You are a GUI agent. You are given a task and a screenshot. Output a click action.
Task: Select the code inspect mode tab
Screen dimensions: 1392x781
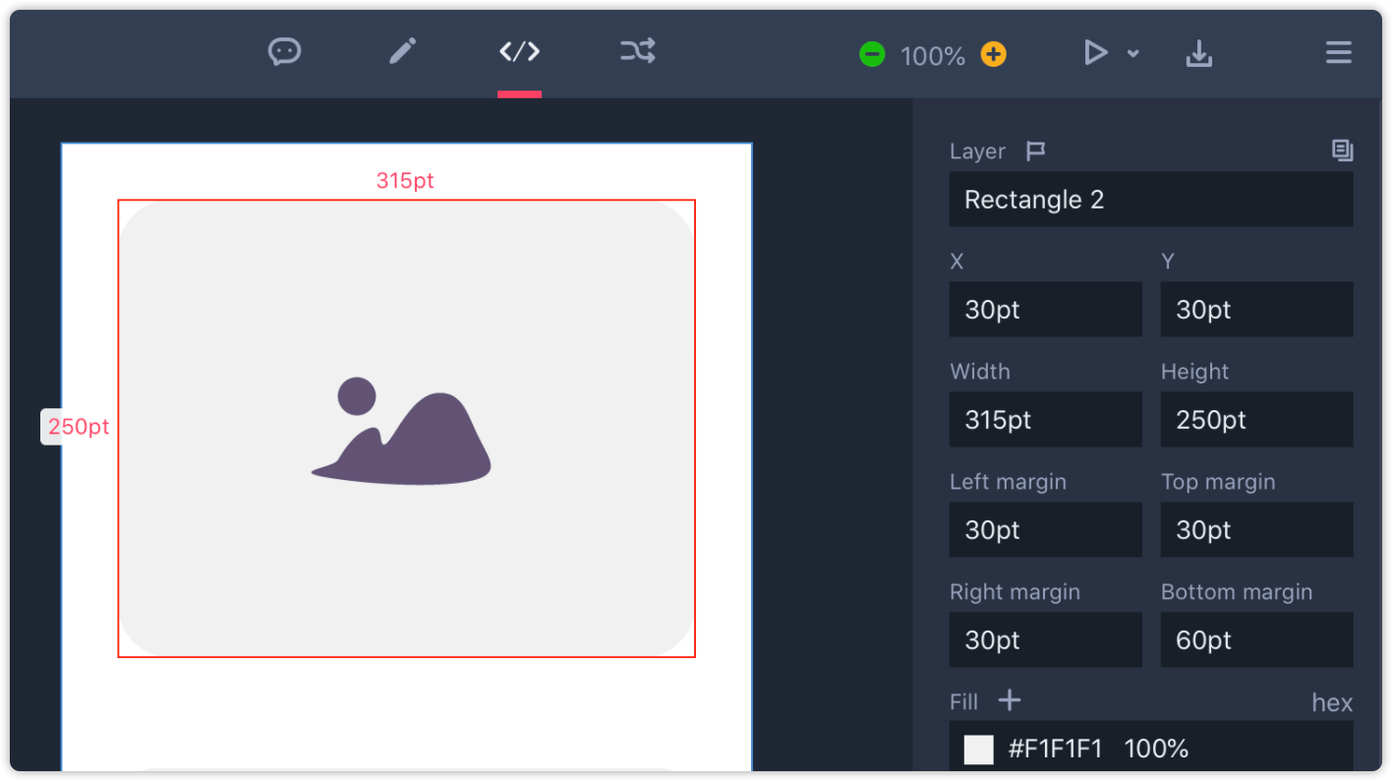coord(519,51)
